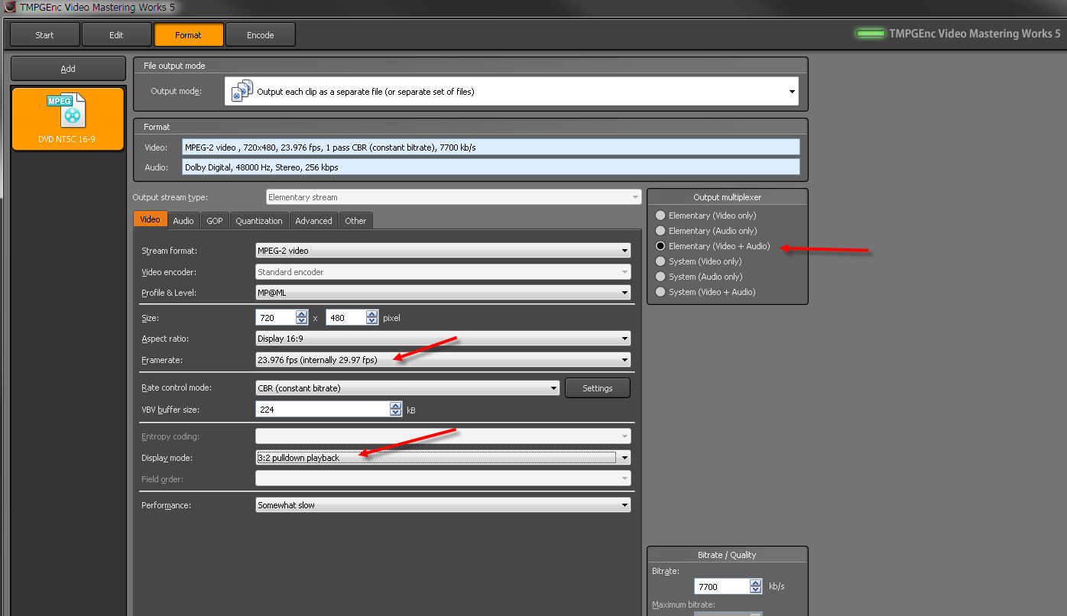1067x616 pixels.
Task: Click the Encode stage button
Action: [x=260, y=35]
